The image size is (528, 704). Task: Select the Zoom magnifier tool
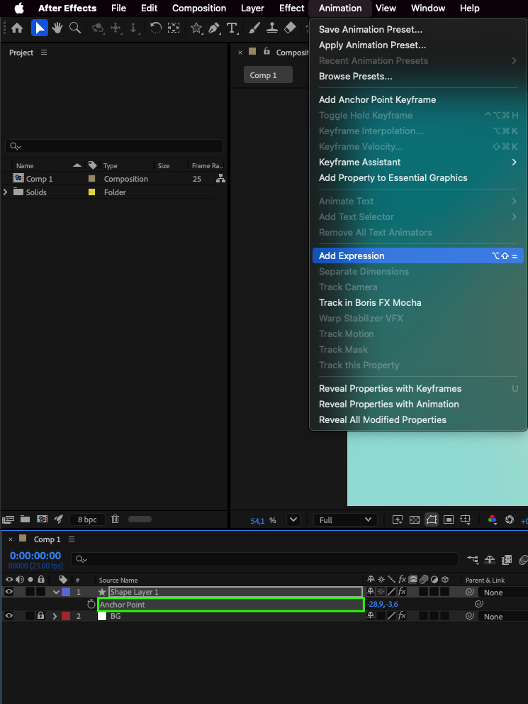pyautogui.click(x=75, y=28)
